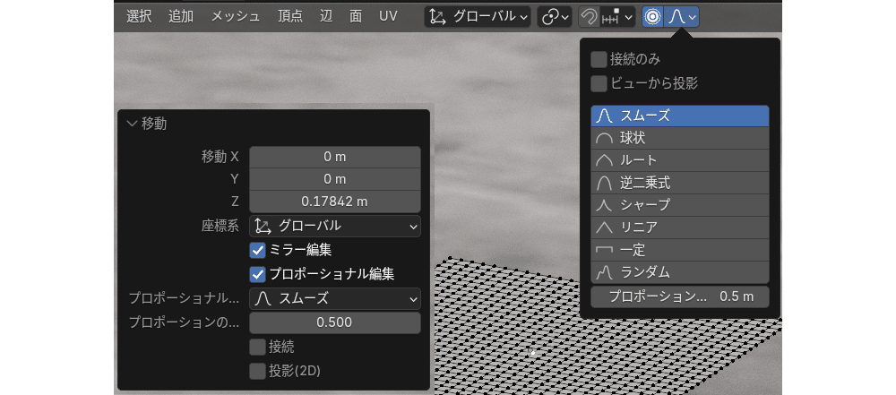Open the proportional falloff dropdown in header

pos(681,17)
